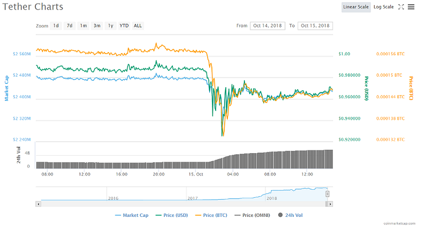This screenshot has width=427, height=228.
Task: Click the Tether Charts heading
Action: coord(33,7)
